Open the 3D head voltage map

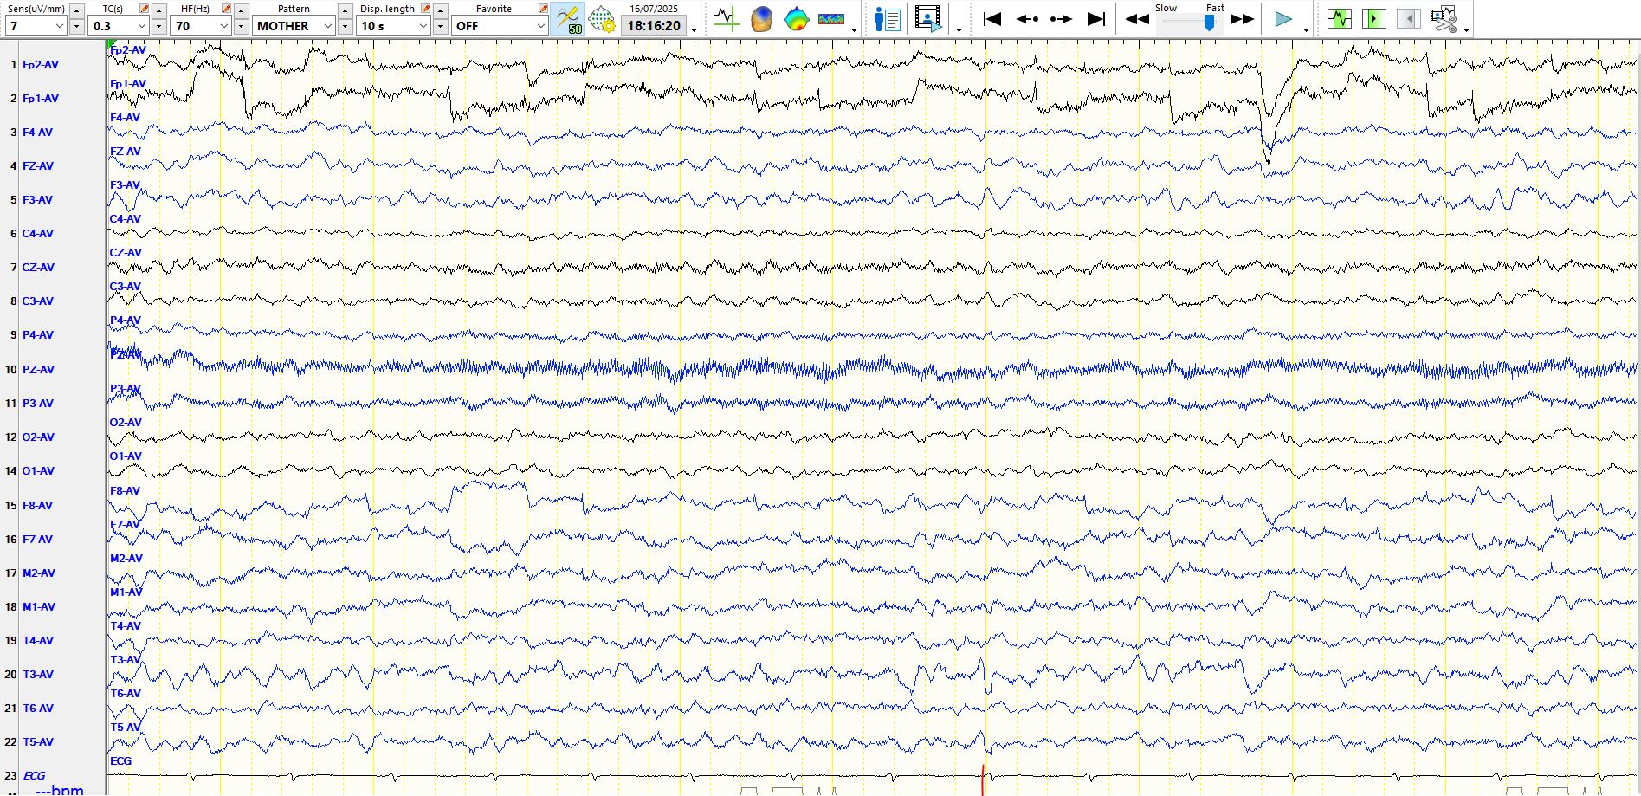[761, 19]
